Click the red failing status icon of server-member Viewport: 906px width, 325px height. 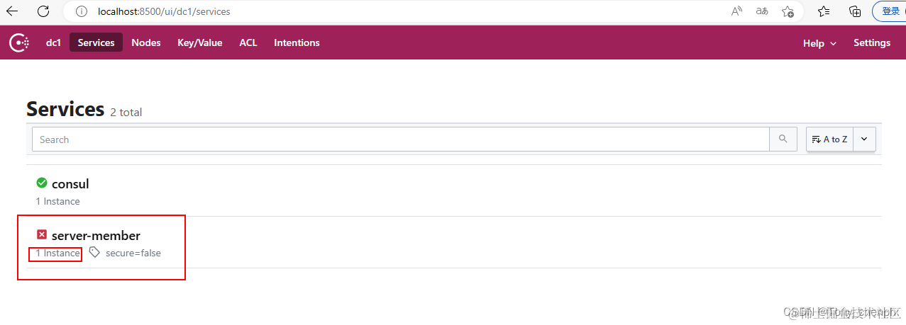42,234
